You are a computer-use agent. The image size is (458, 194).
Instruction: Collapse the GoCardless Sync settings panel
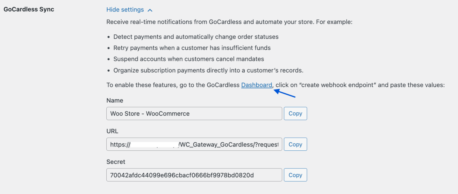pyautogui.click(x=125, y=9)
